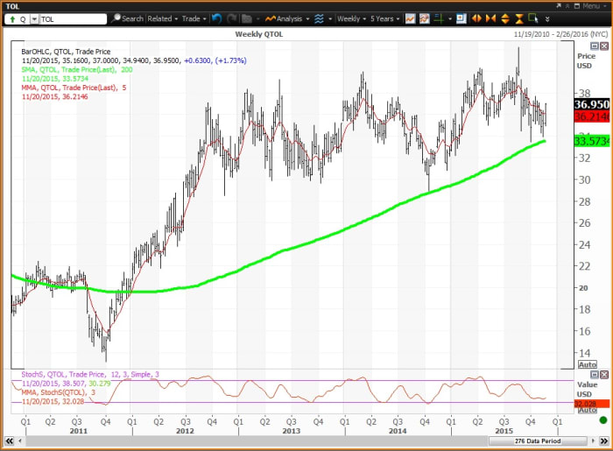Click the orange Analysis chart icon

(271, 18)
